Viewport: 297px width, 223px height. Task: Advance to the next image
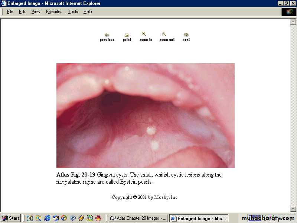(x=186, y=37)
